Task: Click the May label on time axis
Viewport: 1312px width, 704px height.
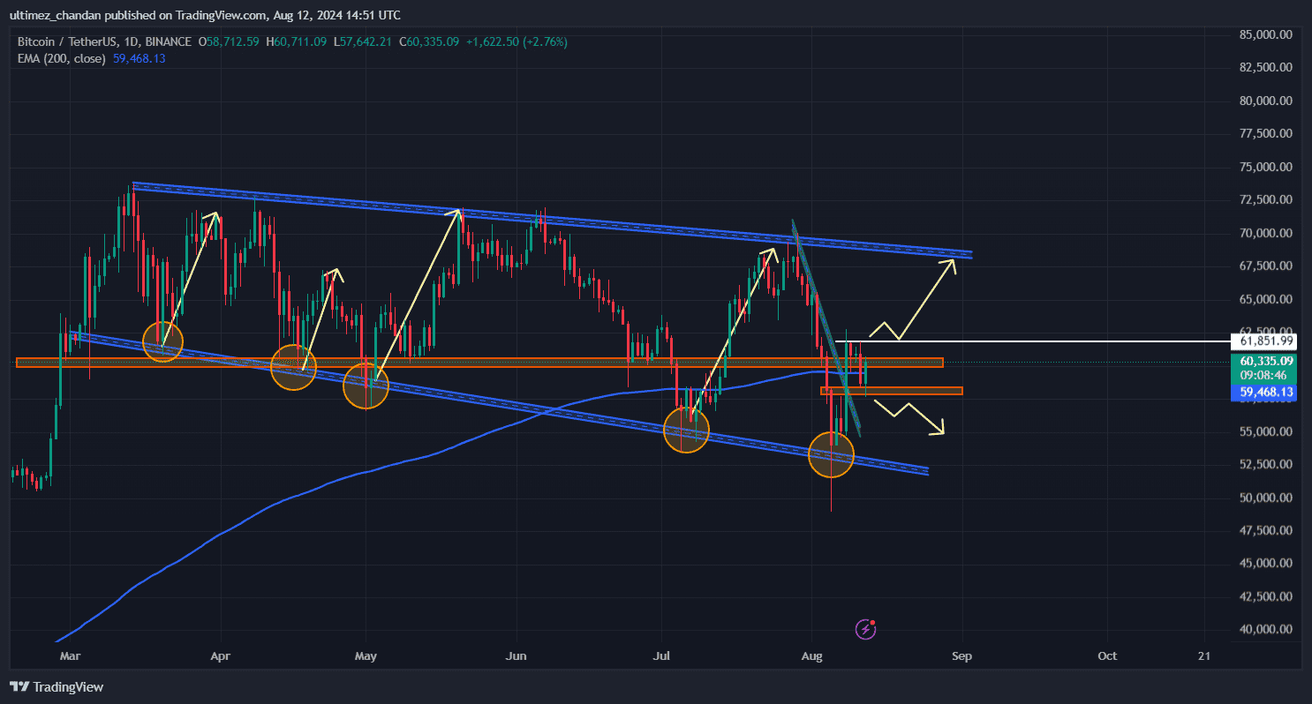Action: click(x=366, y=656)
